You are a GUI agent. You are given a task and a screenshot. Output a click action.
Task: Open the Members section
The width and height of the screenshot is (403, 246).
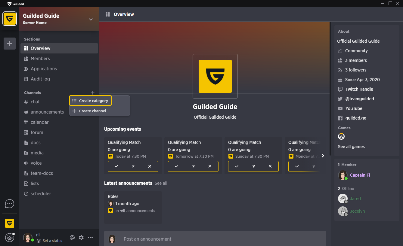point(59,59)
